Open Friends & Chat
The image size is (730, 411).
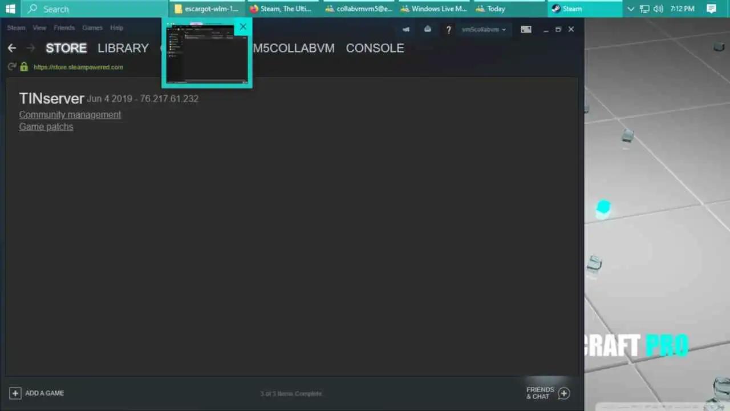(547, 393)
